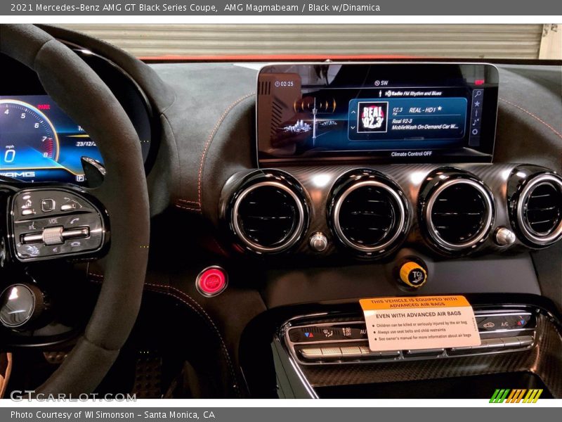The image size is (562, 422).
Task: Select previous station with the up chevron
Action: point(353,112)
